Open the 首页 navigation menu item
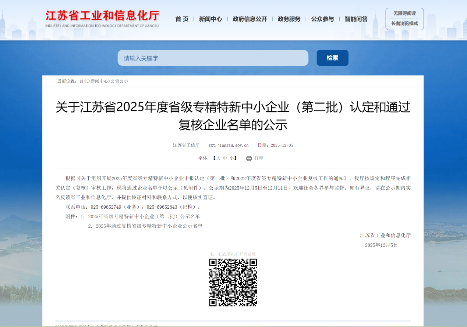 (182, 19)
